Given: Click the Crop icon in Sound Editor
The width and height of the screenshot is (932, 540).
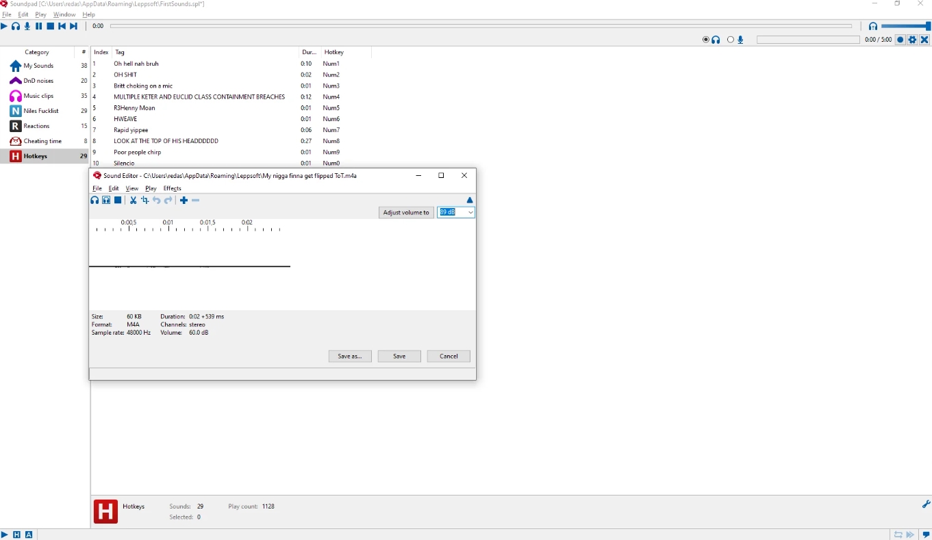Looking at the screenshot, I should (x=144, y=201).
